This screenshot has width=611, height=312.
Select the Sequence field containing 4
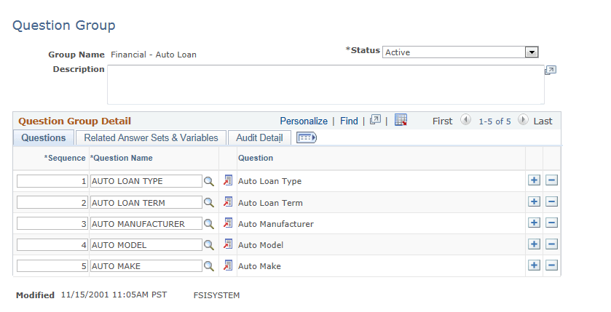(x=52, y=244)
